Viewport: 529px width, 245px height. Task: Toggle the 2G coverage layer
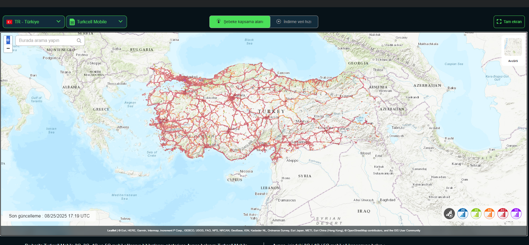[x=463, y=214]
